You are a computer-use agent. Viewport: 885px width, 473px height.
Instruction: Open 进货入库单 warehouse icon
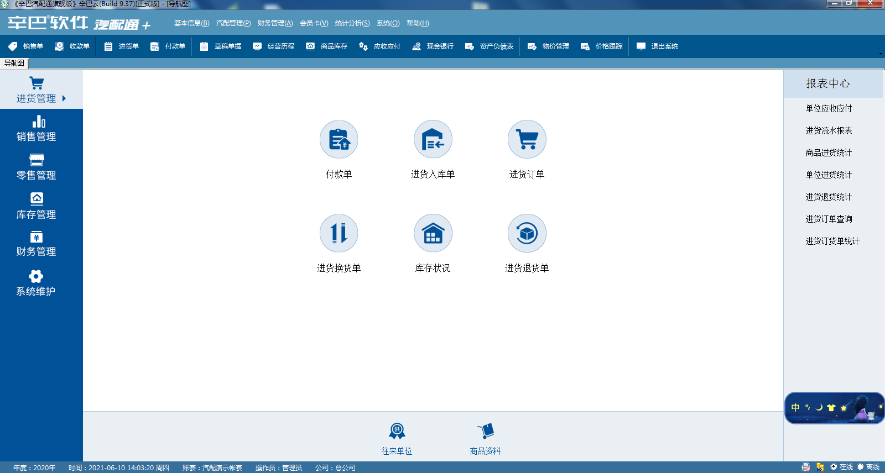point(433,139)
